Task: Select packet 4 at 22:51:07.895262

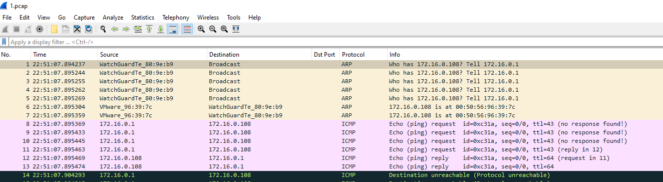Action: click(x=331, y=90)
